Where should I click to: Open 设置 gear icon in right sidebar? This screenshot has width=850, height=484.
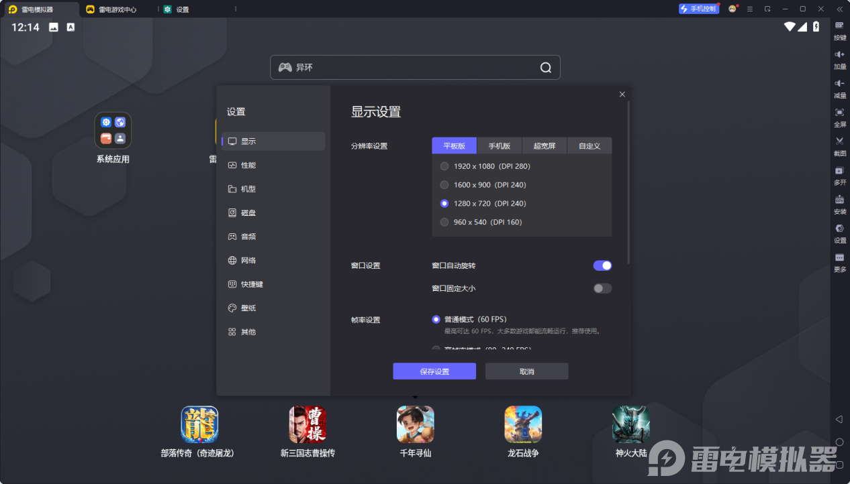pyautogui.click(x=839, y=228)
